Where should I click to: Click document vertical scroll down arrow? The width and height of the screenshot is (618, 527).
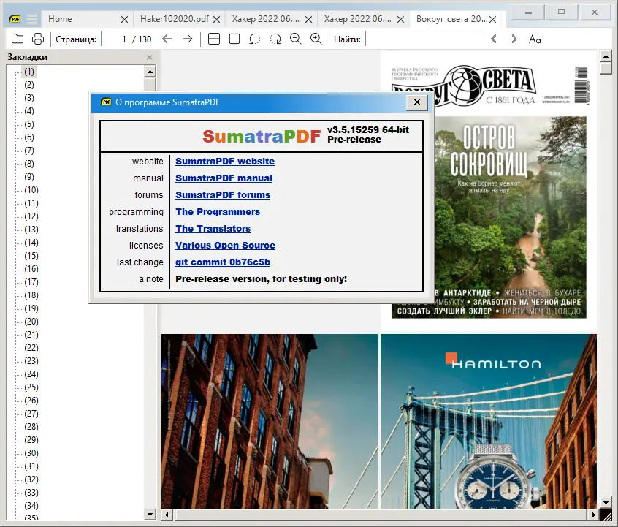(606, 503)
